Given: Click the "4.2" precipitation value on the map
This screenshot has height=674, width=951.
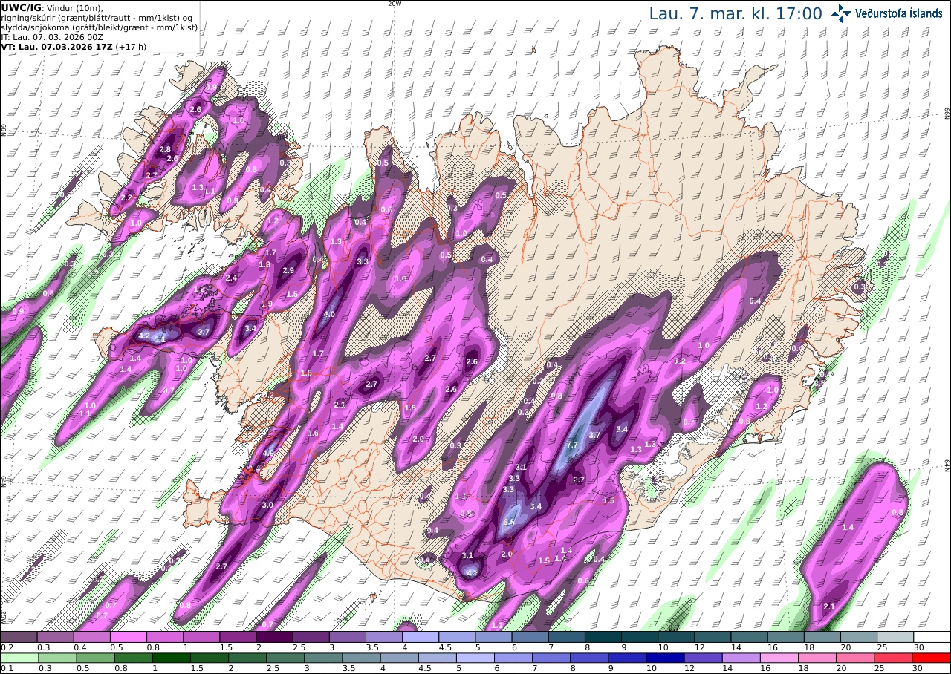Looking at the screenshot, I should (145, 336).
